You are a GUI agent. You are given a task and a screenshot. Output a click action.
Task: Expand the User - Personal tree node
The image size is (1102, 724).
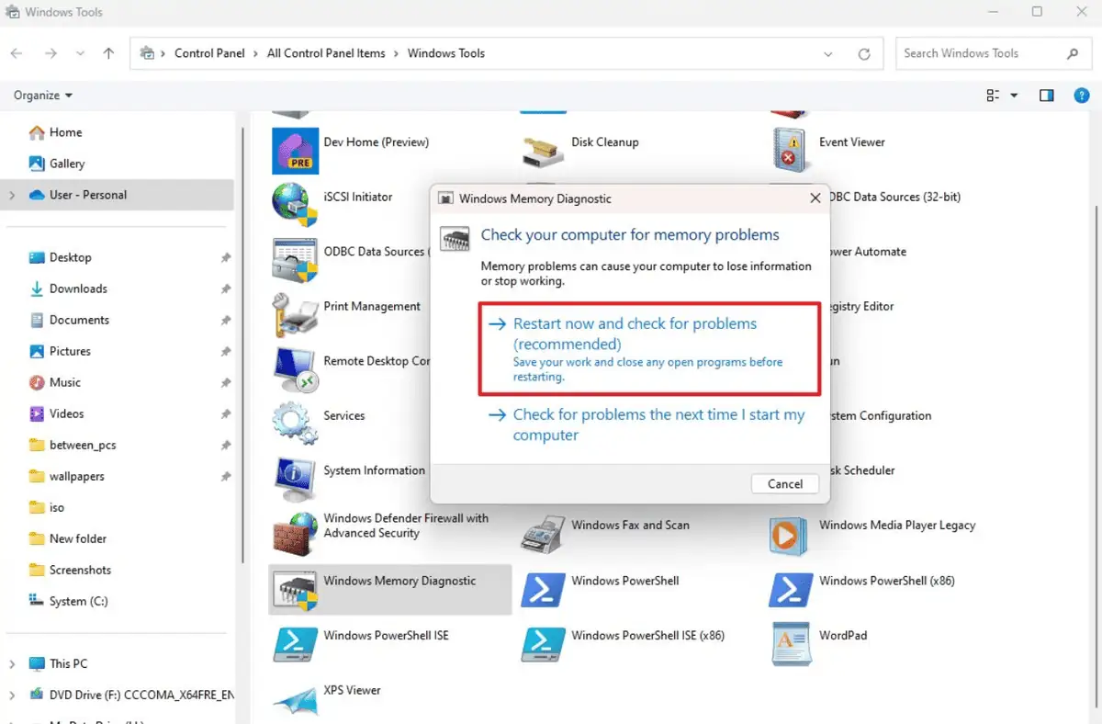[x=12, y=195]
